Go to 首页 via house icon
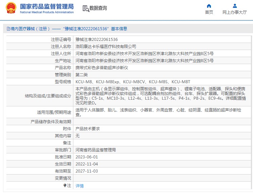Screen dimensions: 253x195 point(209,6)
